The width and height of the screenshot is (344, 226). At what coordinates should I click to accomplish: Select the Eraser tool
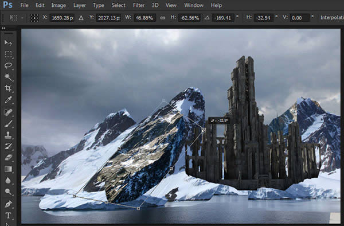click(x=8, y=158)
